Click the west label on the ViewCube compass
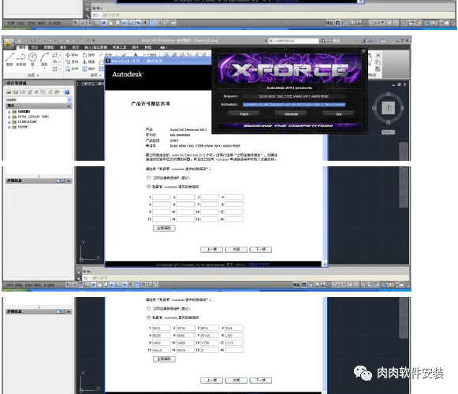 coord(374,108)
